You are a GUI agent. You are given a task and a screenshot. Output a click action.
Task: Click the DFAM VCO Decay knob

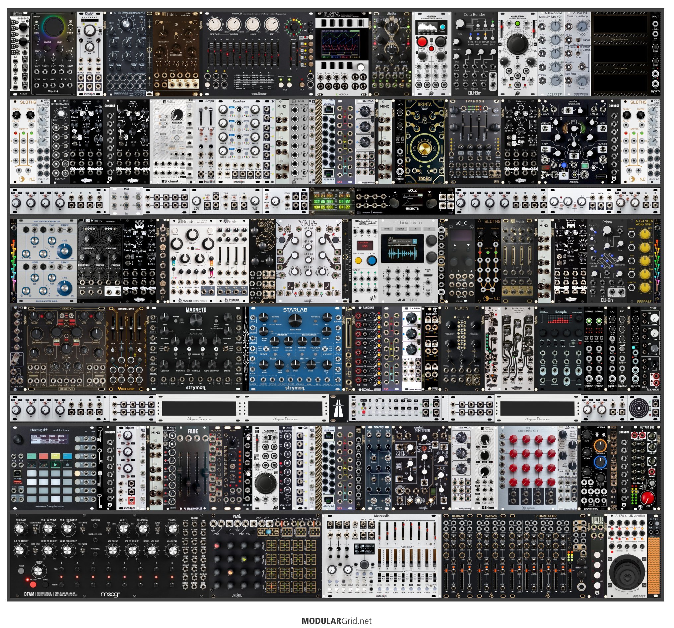click(20, 529)
